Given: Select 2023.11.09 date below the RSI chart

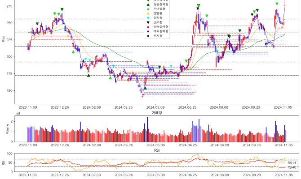Looking at the screenshot, I should [x=28, y=176].
